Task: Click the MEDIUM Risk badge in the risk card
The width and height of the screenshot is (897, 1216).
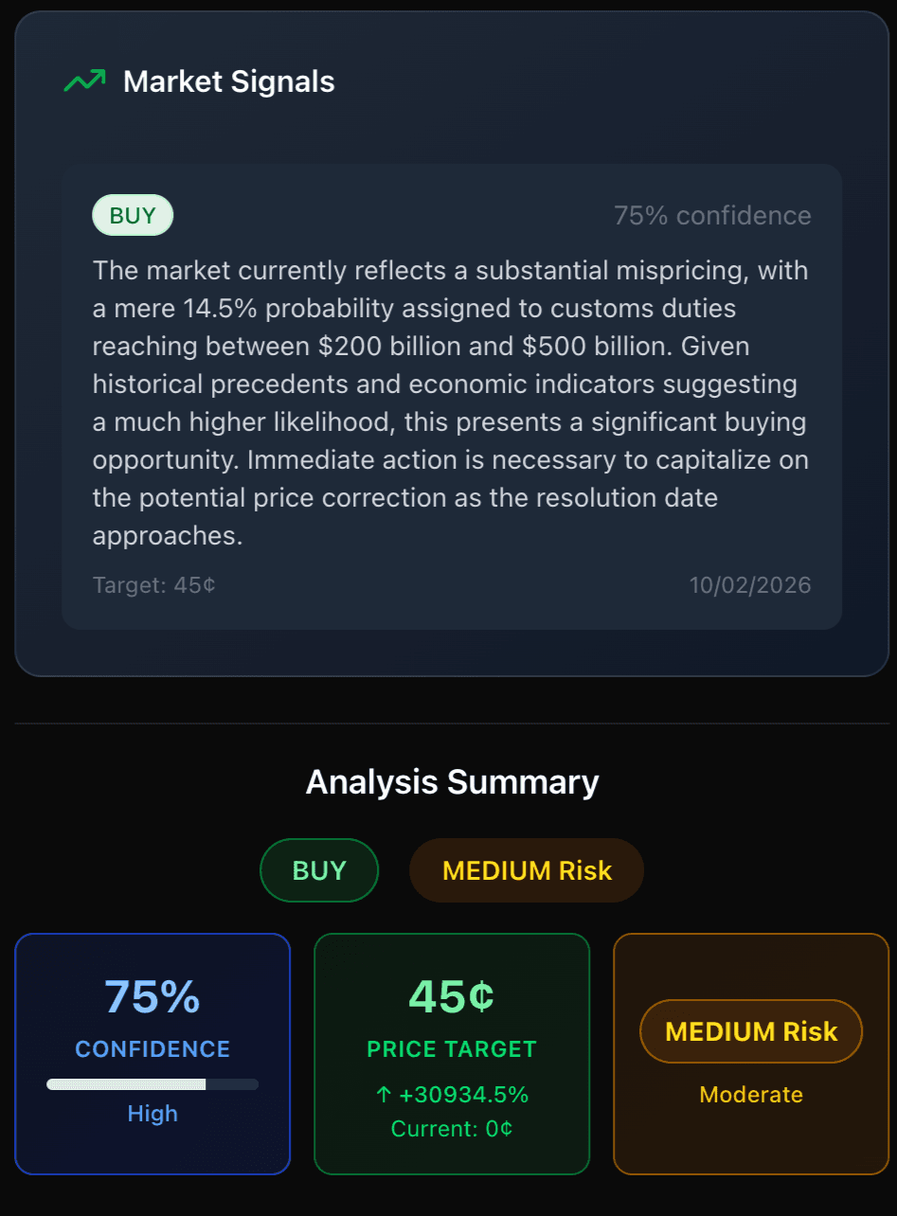Action: coord(750,1031)
